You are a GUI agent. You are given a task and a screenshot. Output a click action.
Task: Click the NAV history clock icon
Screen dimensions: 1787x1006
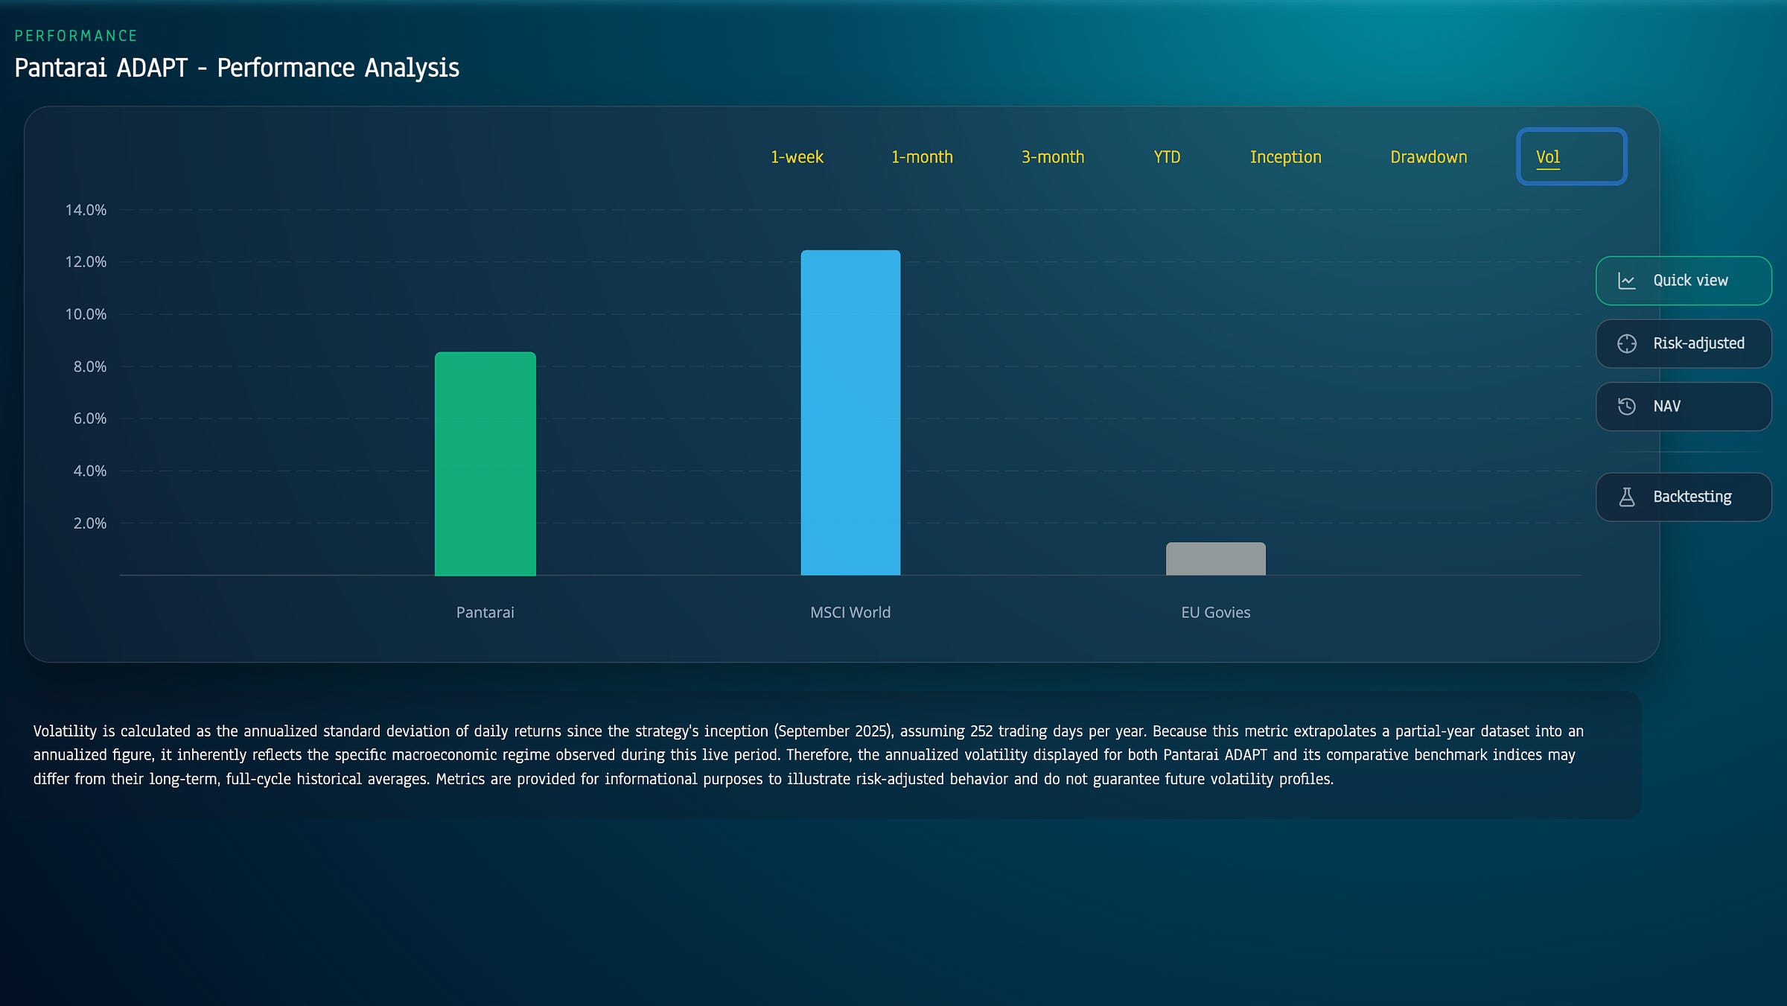1626,406
